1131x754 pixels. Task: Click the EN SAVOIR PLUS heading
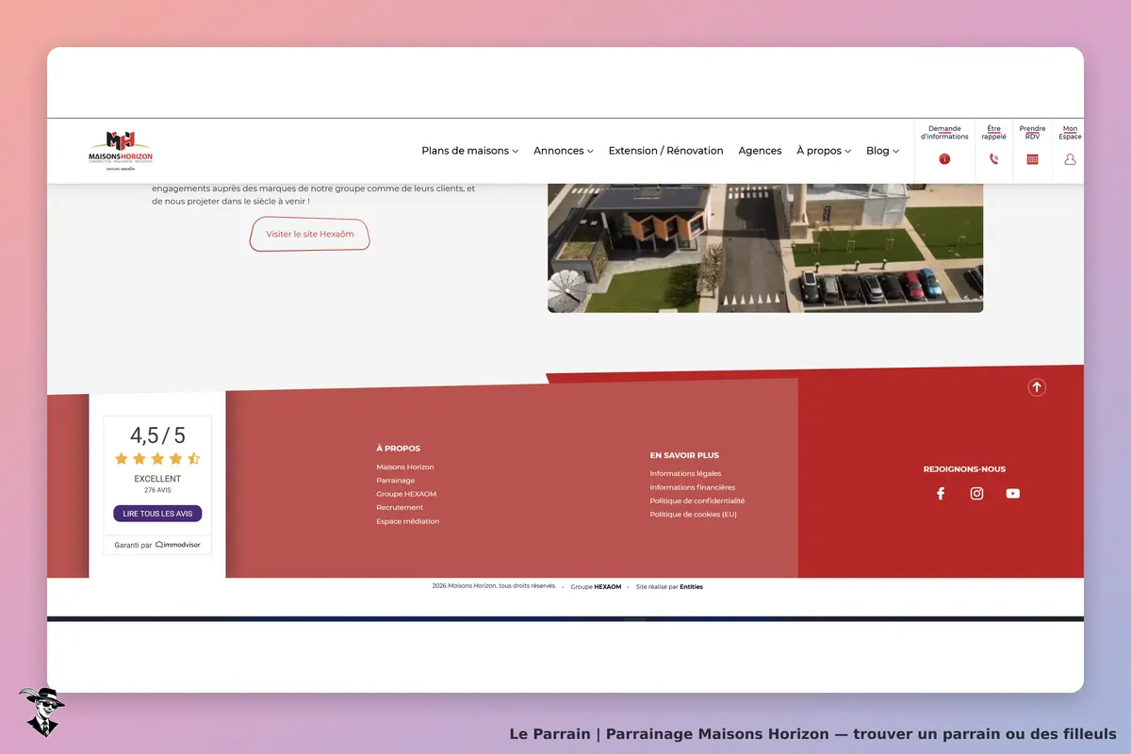[x=684, y=455]
